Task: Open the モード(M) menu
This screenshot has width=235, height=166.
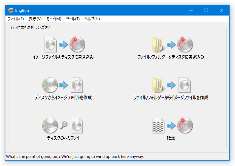Action: pyautogui.click(x=54, y=19)
